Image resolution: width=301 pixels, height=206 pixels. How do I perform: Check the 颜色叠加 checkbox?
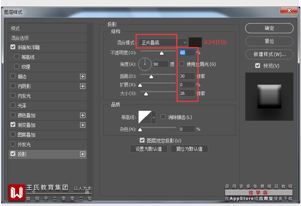[13, 115]
